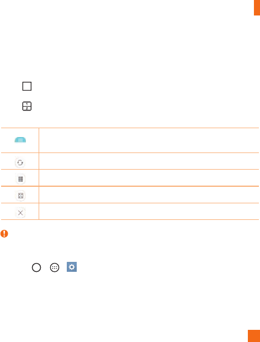260x342 pixels.
Task: Click the teal split-bar handle icon
Action: [x=20, y=140]
